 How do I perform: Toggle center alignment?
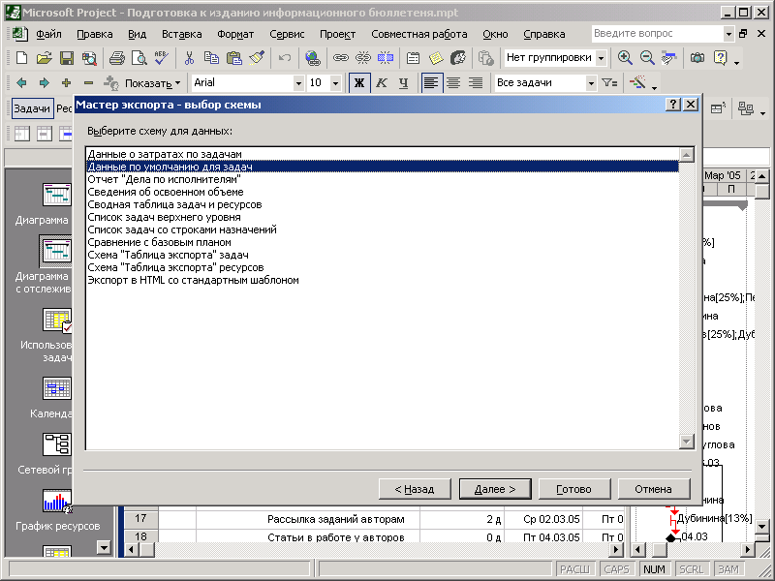click(x=453, y=83)
